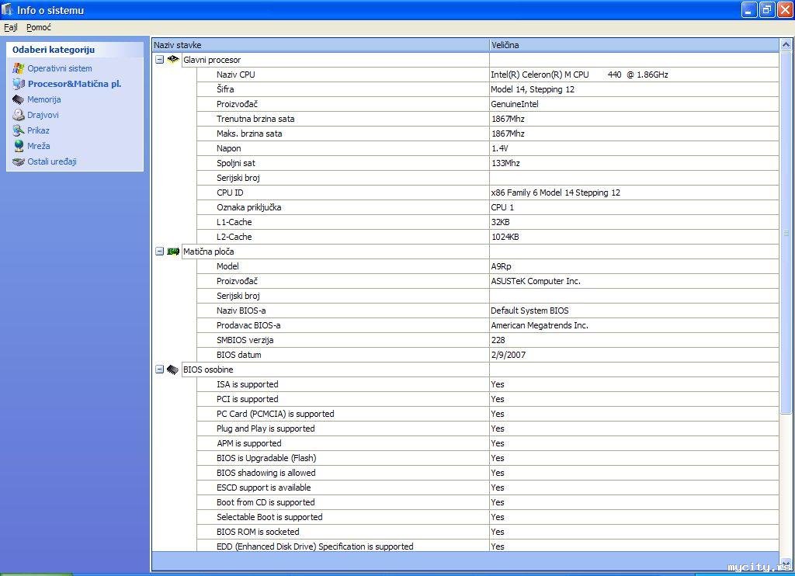
Task: Click the vertical scrollbar thumb
Action: 786,232
